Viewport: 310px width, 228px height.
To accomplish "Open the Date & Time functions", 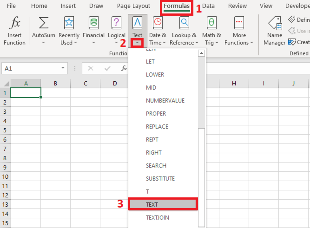I will pos(158,31).
